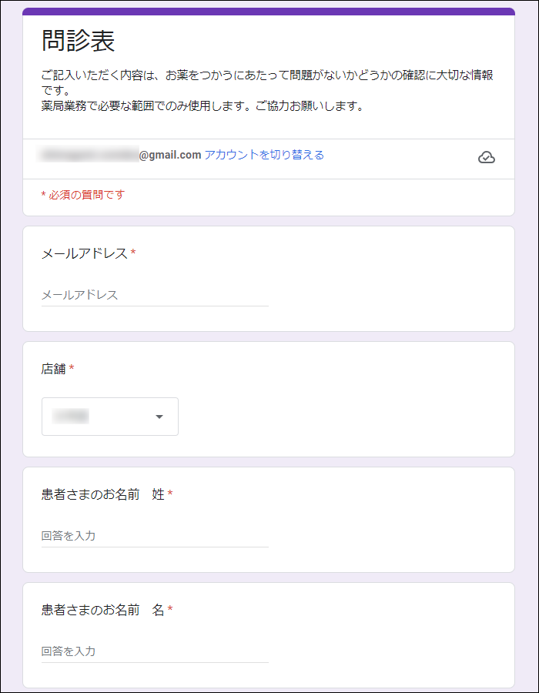Viewport: 539px width, 693px height.
Task: Click the @gmail.com account address
Action: pos(169,155)
